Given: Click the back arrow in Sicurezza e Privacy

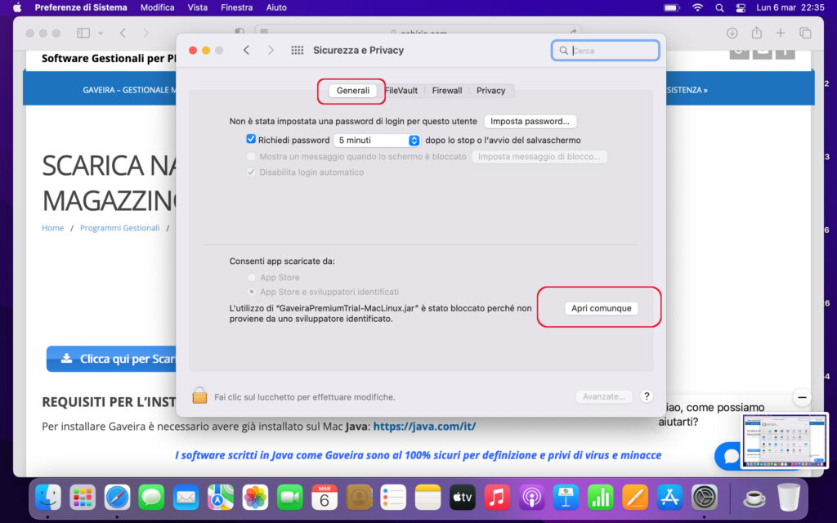Looking at the screenshot, I should pos(246,50).
